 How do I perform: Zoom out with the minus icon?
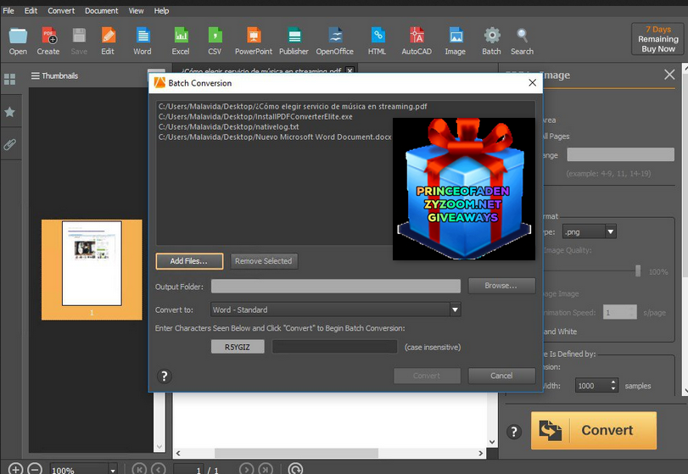click(35, 469)
